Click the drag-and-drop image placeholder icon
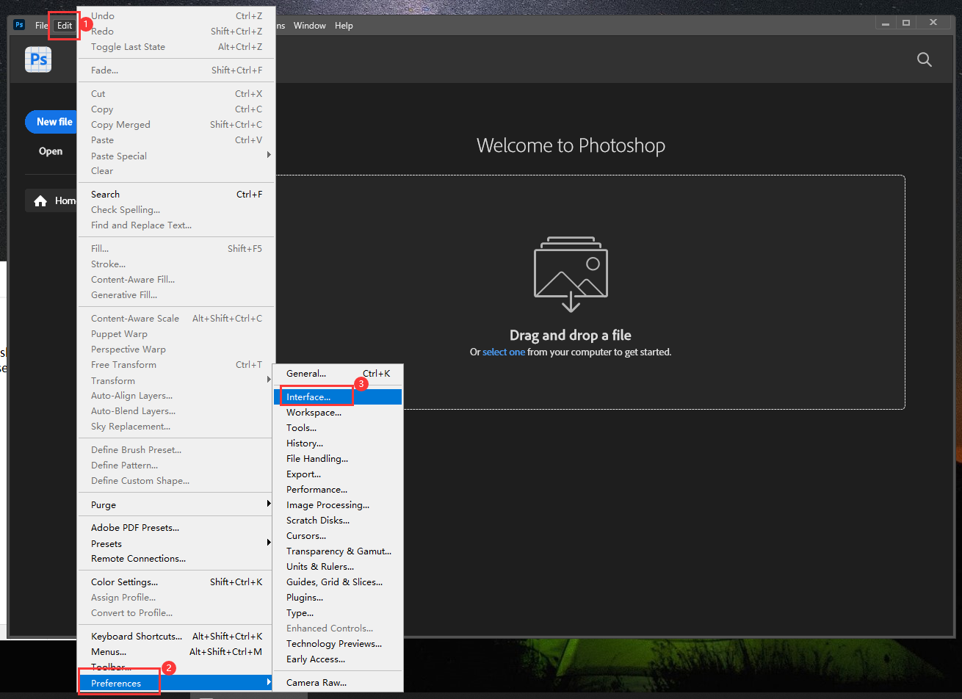 click(x=571, y=275)
